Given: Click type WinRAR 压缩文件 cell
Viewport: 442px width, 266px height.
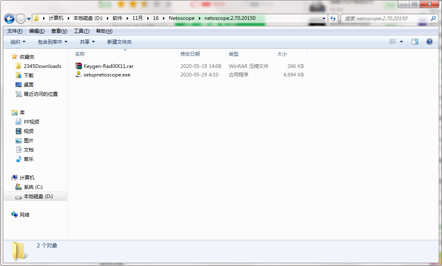Looking at the screenshot, I should pos(249,66).
